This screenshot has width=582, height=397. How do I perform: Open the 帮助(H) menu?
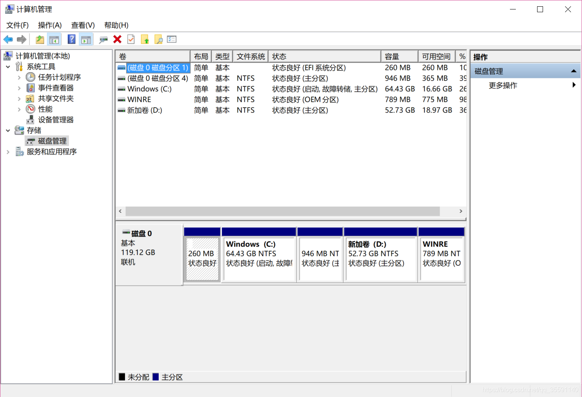click(x=116, y=25)
